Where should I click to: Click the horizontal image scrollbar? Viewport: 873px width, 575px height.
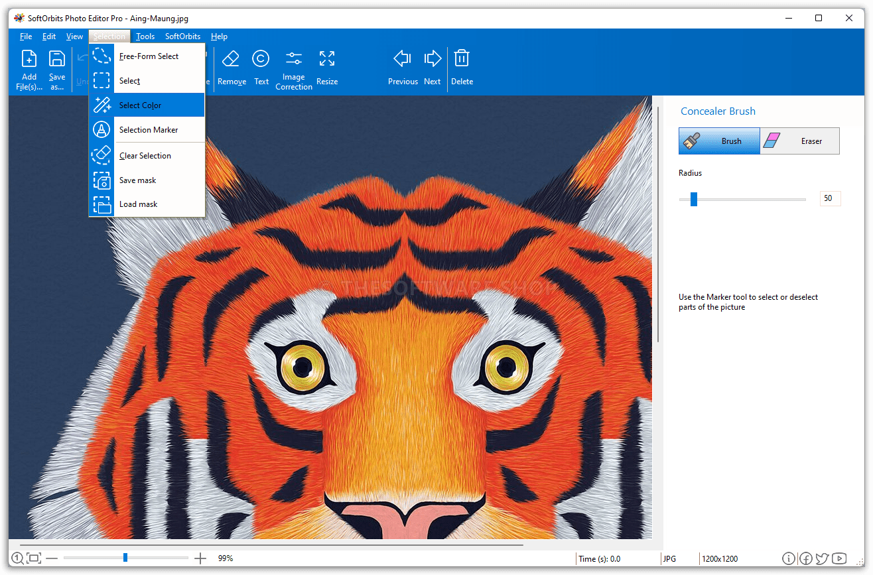(271, 544)
